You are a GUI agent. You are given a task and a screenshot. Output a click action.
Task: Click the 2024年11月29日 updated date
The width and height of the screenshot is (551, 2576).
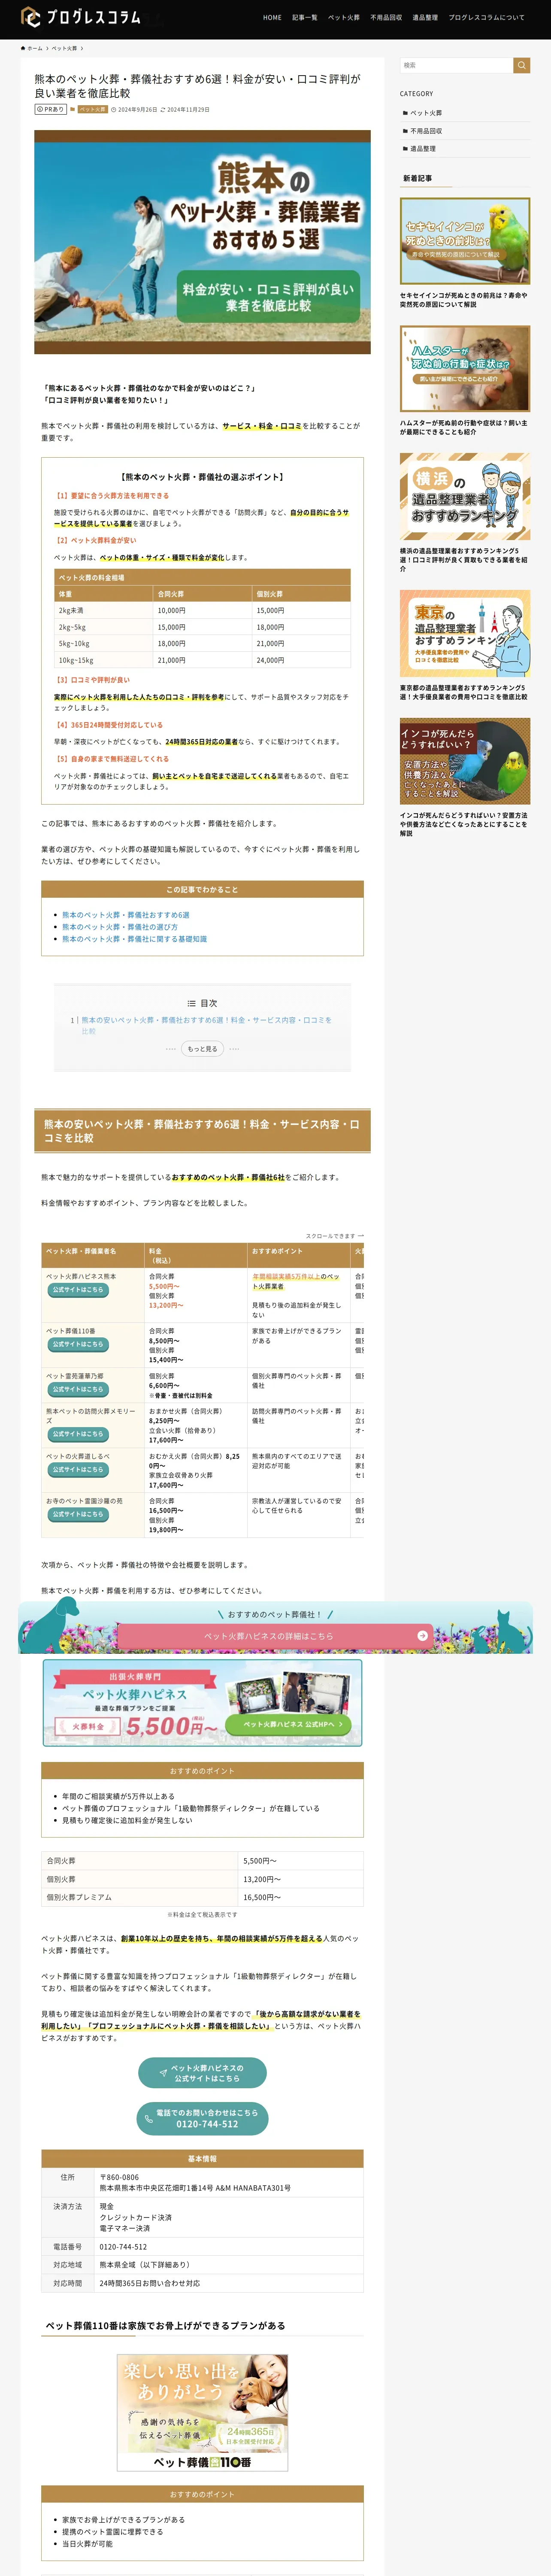(x=186, y=109)
